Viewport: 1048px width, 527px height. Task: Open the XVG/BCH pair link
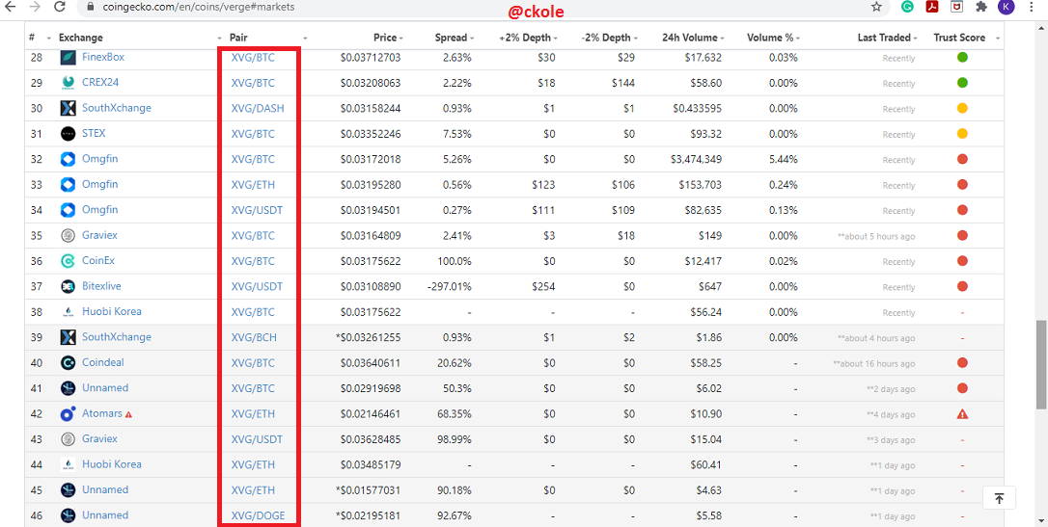(253, 337)
